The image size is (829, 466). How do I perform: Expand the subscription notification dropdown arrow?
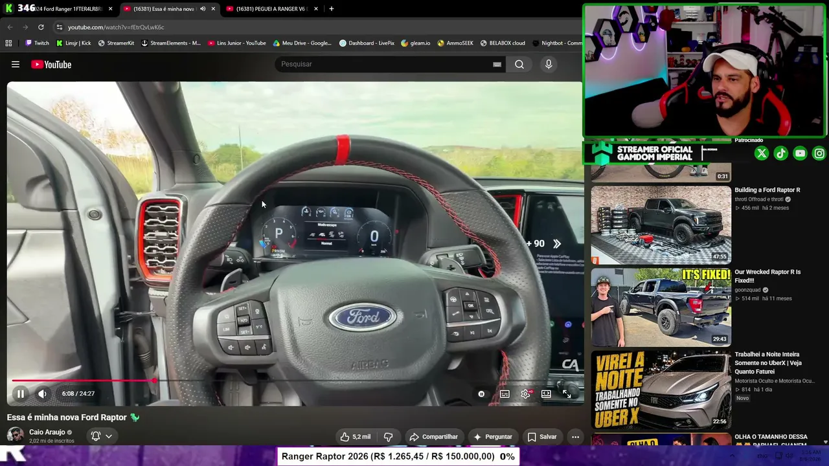pos(109,436)
